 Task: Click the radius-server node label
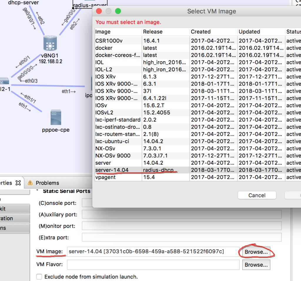coord(90,5)
